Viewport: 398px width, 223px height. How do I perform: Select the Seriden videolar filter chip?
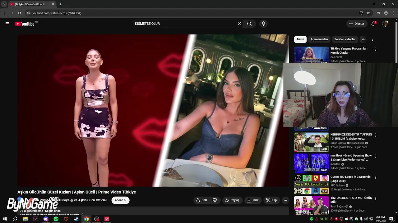(x=345, y=39)
